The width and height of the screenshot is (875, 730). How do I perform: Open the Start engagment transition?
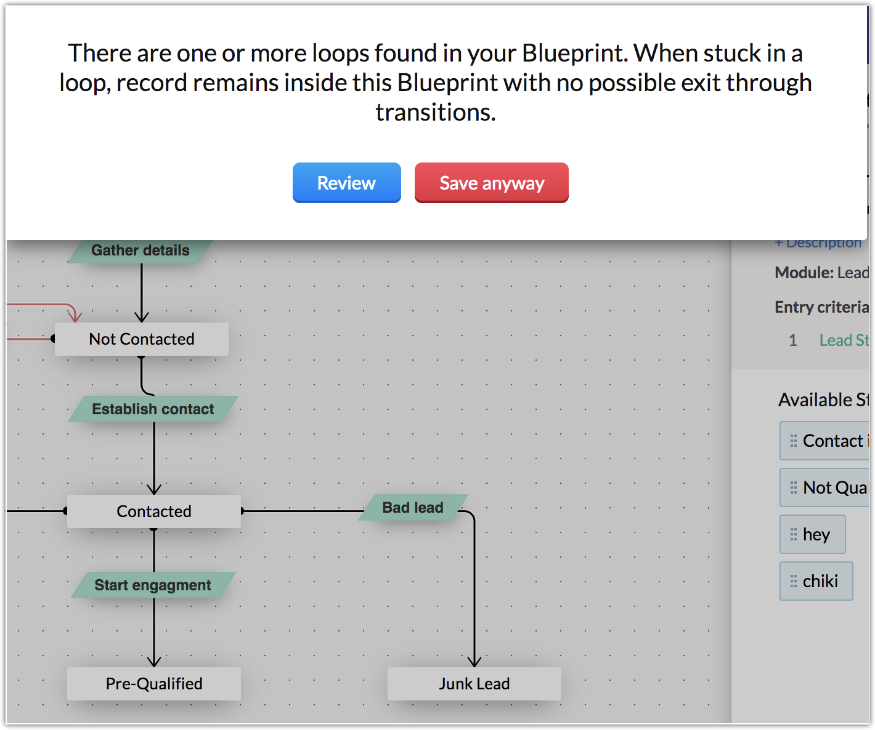pos(153,585)
